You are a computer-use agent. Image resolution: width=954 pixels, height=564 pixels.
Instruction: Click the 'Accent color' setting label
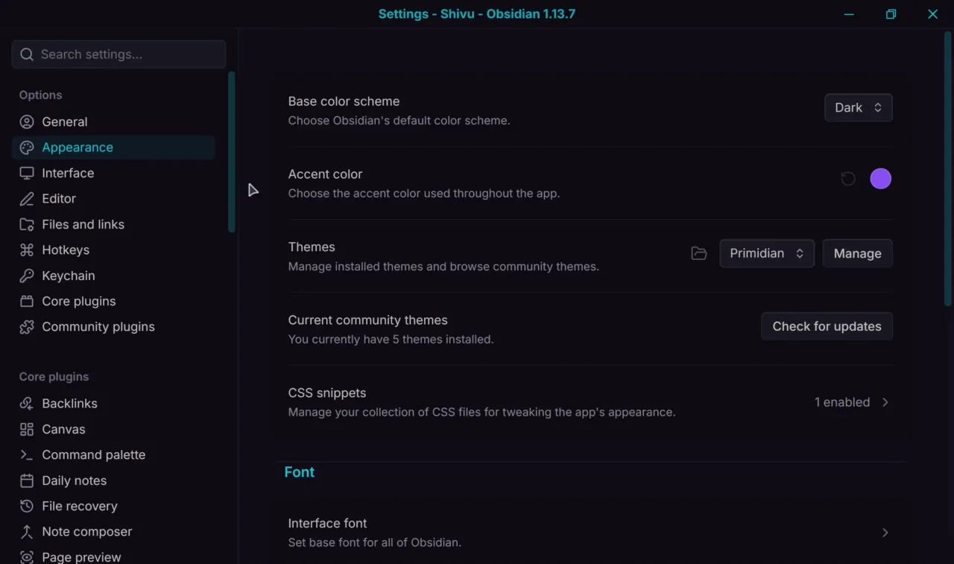point(325,174)
